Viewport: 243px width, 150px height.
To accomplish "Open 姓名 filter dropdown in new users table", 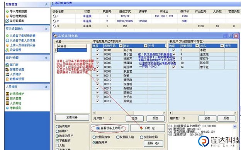I will 222,46.
